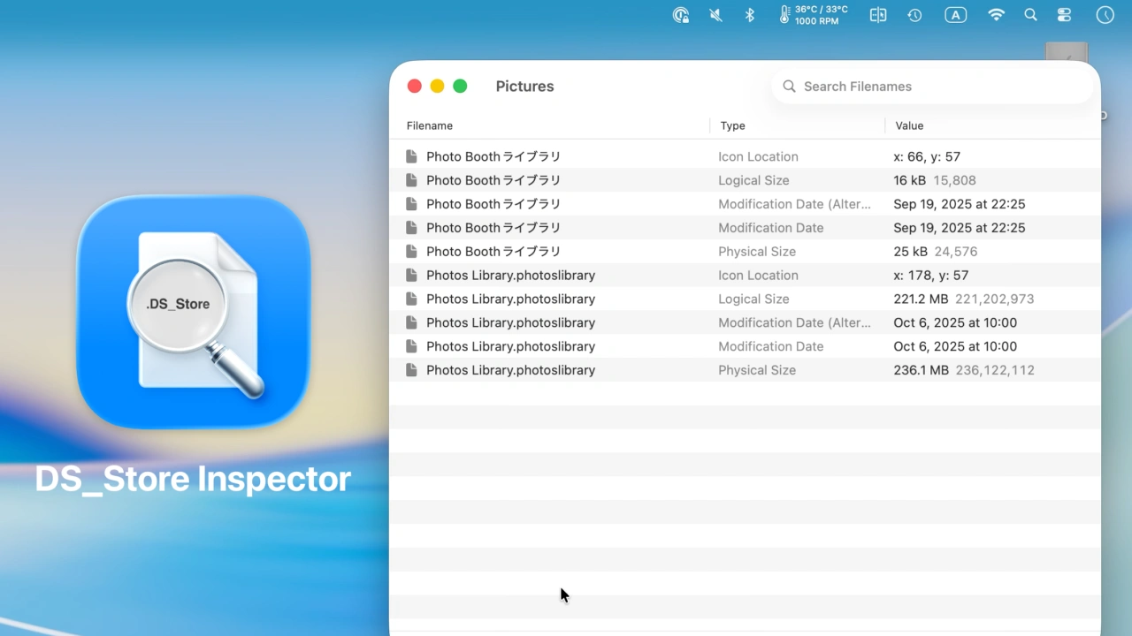Click the input source A indicator
The height and width of the screenshot is (636, 1132).
955,15
